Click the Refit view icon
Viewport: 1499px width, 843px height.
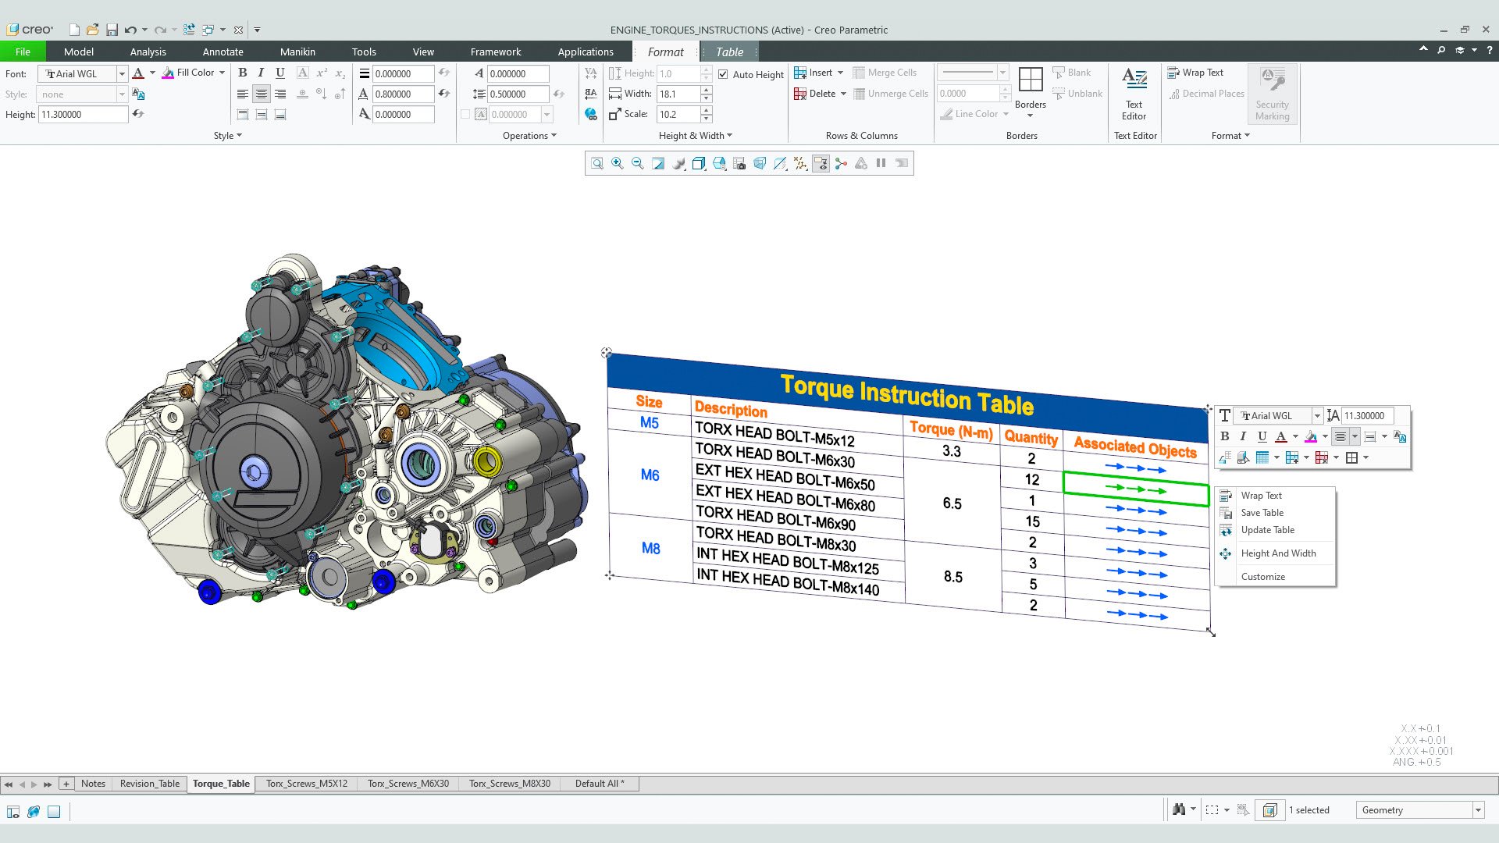[597, 163]
